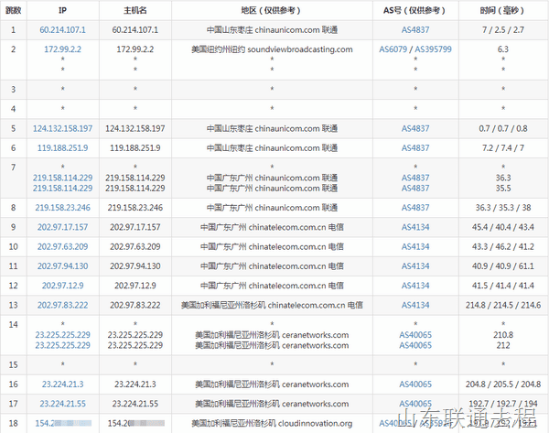Select the time value '210.8' in hop 14
The width and height of the screenshot is (549, 433).
tap(503, 335)
